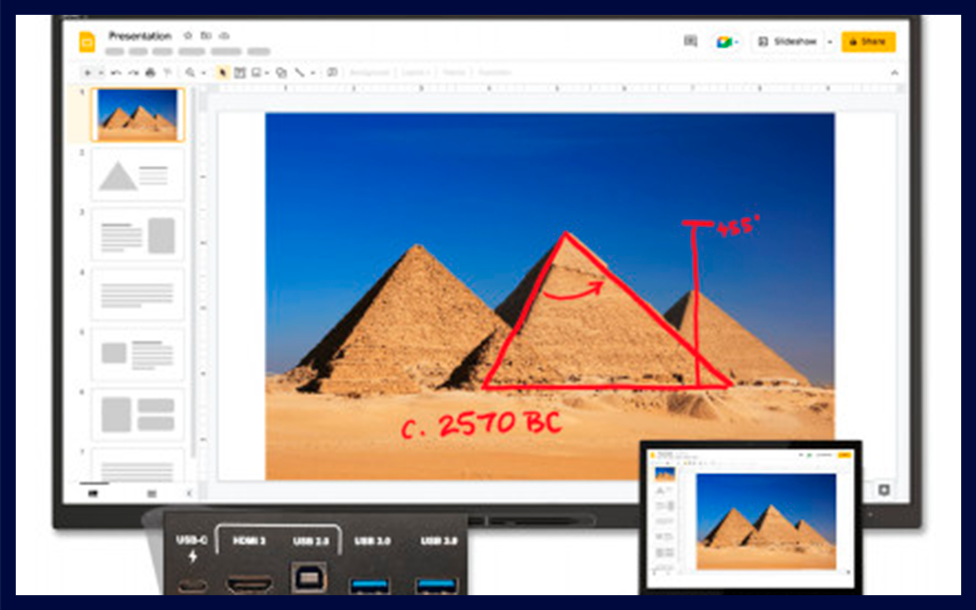Click the Google Slides home logo
This screenshot has height=610, width=976.
click(87, 42)
